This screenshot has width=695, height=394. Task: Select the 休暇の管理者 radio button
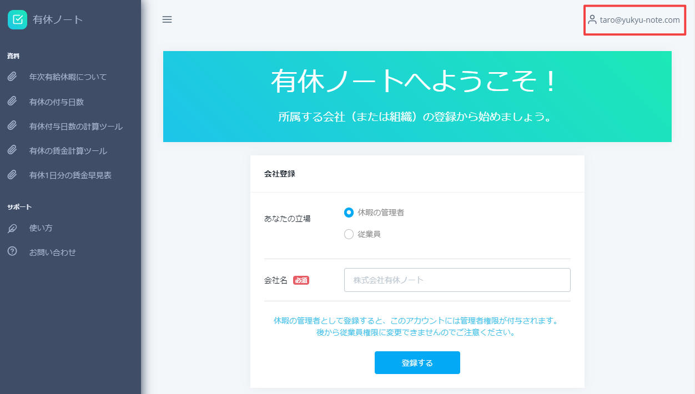349,212
